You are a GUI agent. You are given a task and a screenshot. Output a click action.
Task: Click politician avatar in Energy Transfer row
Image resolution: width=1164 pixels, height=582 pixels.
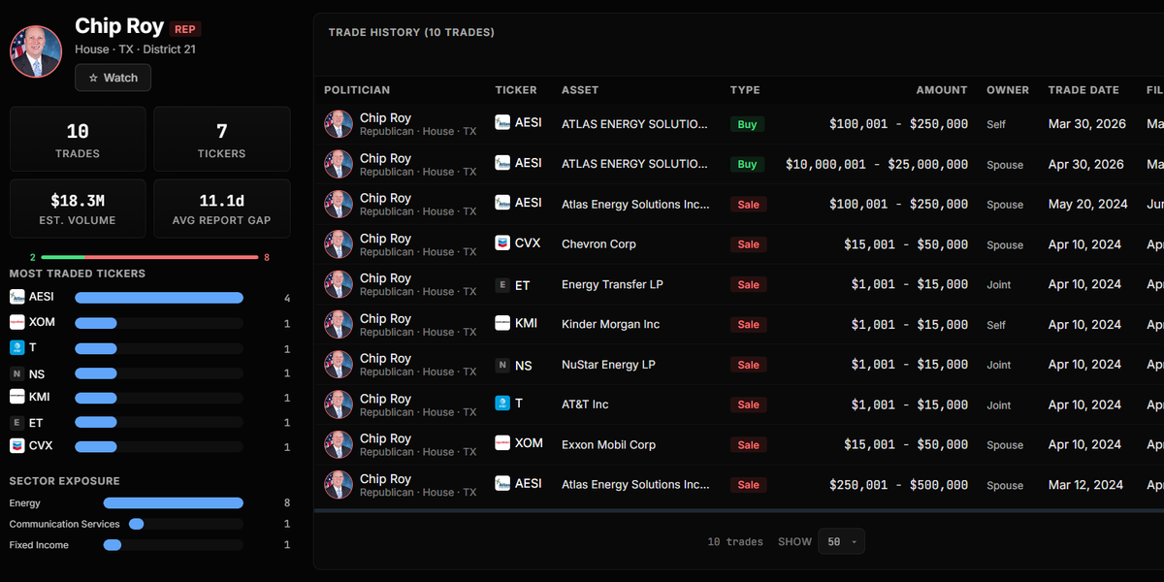click(x=339, y=284)
